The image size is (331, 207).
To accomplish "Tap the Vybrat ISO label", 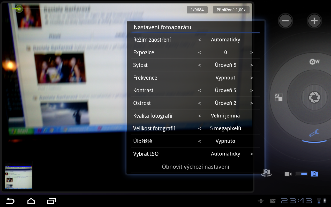I will 146,154.
